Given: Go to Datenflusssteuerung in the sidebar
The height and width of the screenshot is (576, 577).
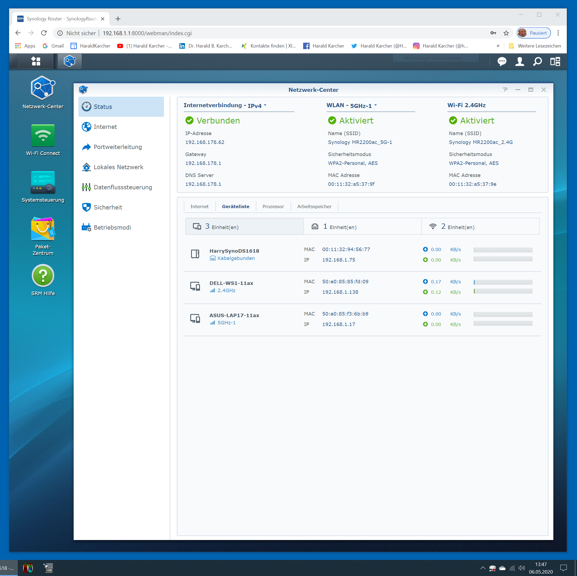Looking at the screenshot, I should pos(123,187).
